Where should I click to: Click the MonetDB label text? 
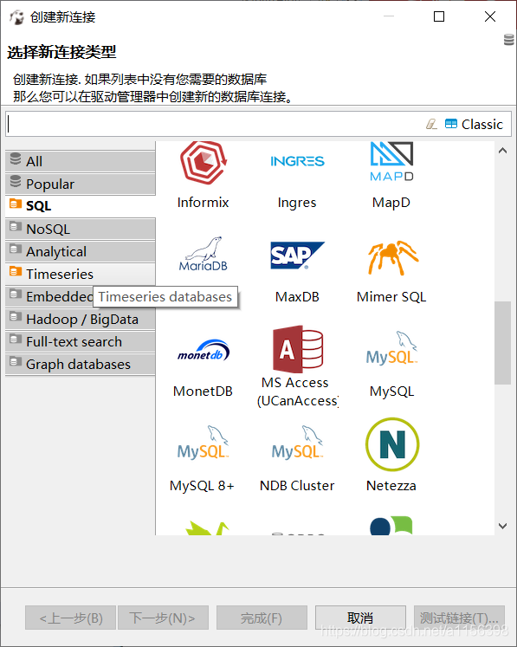(x=203, y=391)
